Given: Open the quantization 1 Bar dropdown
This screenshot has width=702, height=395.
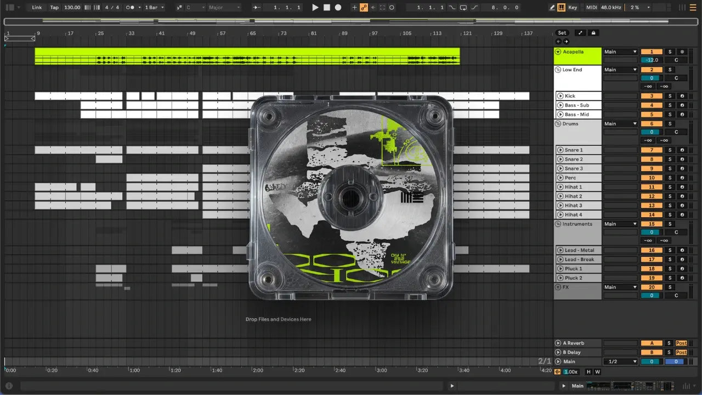Looking at the screenshot, I should [x=153, y=8].
